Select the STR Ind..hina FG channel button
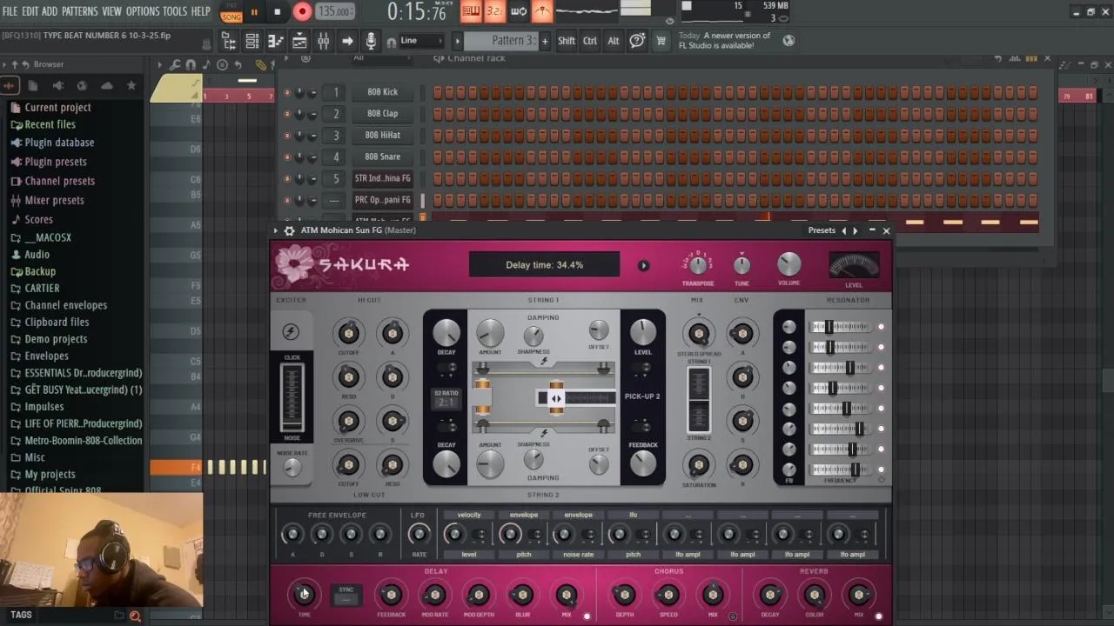The height and width of the screenshot is (626, 1114). coord(382,179)
